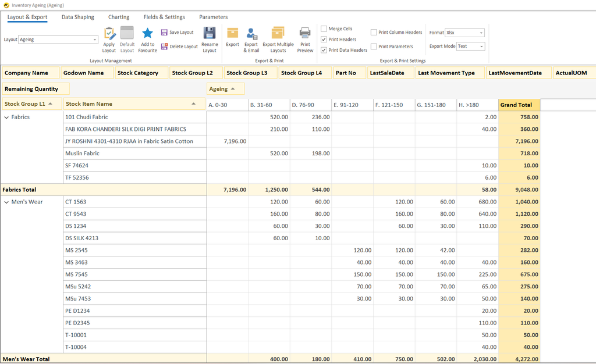The width and height of the screenshot is (596, 364).
Task: Click the Rename Layout floppy icon
Action: tap(210, 33)
